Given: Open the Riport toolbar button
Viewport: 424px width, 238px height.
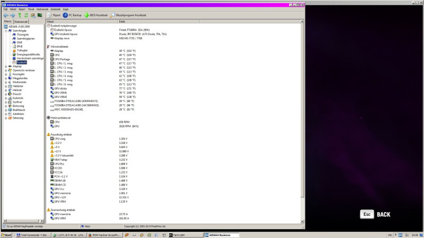Looking at the screenshot, I should (54, 15).
